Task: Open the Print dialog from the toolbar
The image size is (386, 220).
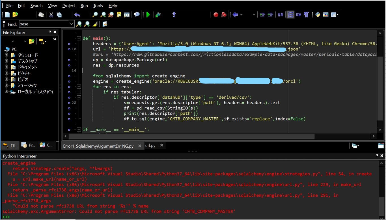Action: [42, 14]
